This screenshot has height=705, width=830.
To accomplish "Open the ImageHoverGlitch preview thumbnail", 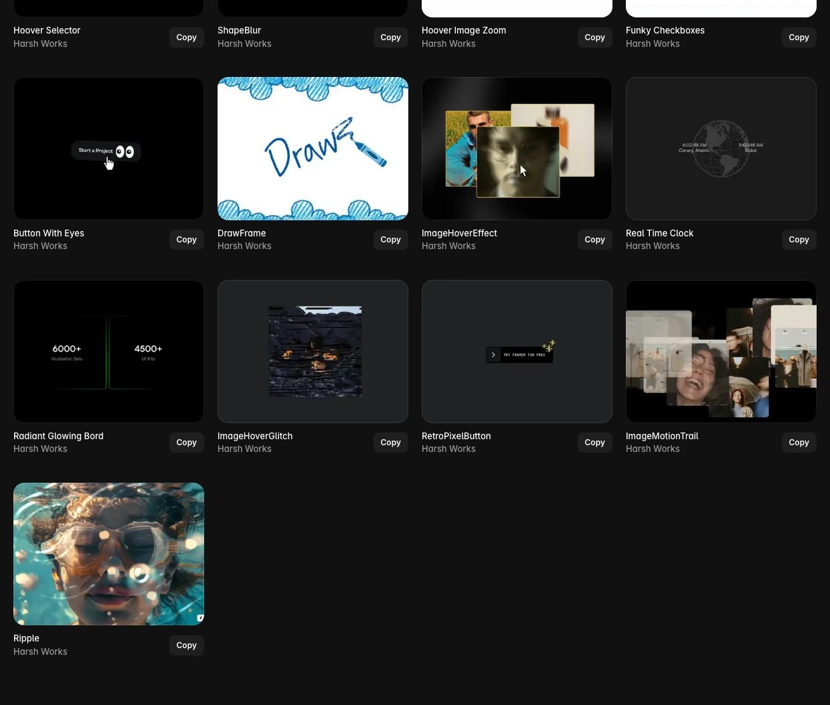I will point(313,351).
